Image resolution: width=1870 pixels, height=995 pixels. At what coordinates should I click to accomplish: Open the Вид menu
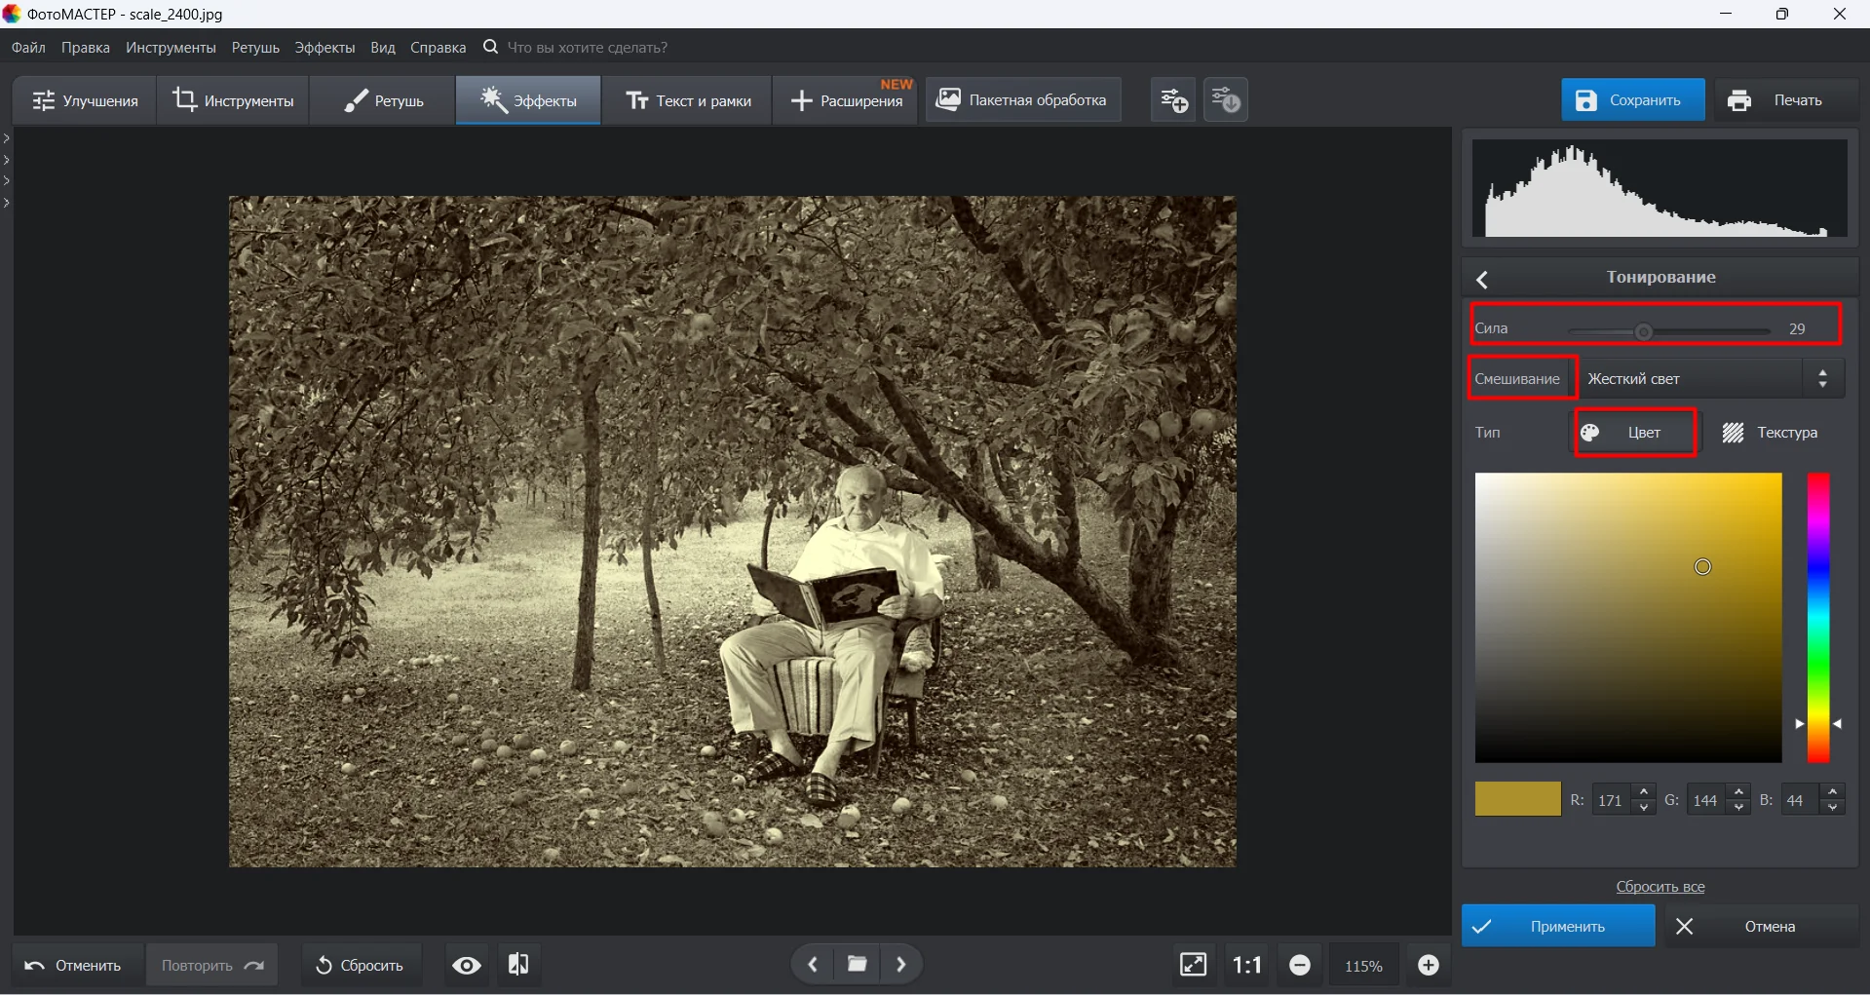(383, 47)
